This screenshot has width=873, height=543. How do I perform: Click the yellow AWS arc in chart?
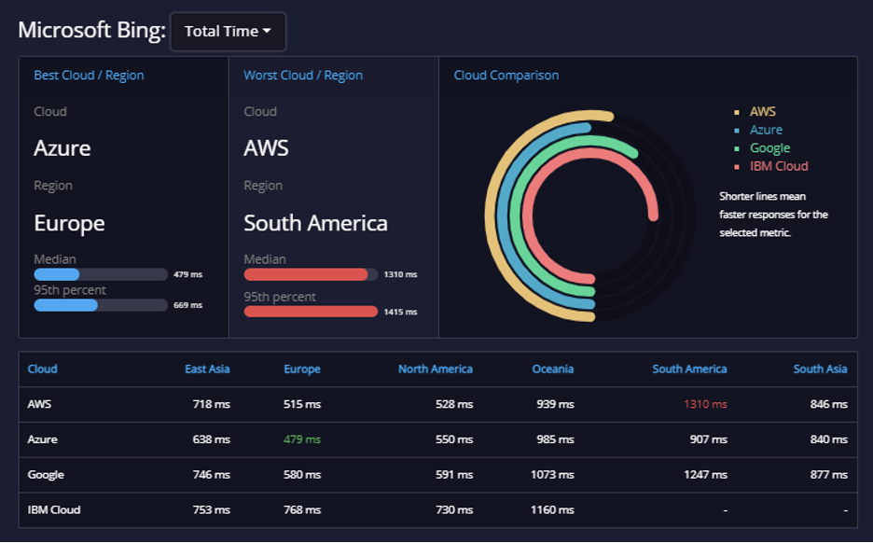click(491, 216)
